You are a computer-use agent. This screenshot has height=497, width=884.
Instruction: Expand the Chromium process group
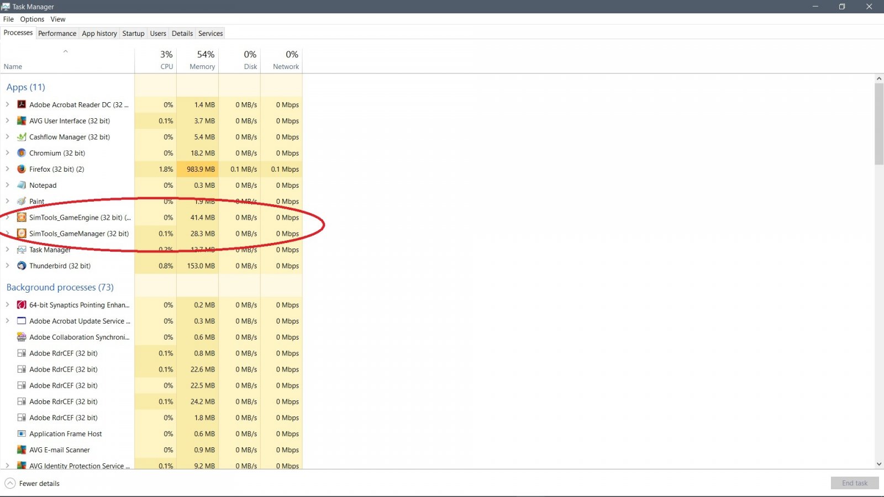(x=7, y=153)
